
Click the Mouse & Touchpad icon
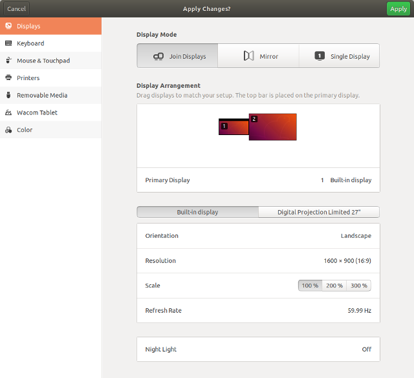8,61
